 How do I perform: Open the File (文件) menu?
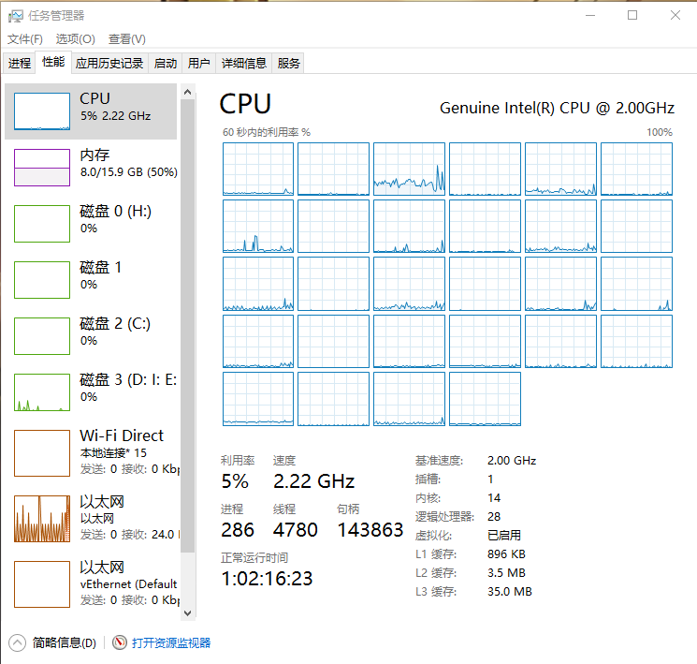[x=25, y=39]
